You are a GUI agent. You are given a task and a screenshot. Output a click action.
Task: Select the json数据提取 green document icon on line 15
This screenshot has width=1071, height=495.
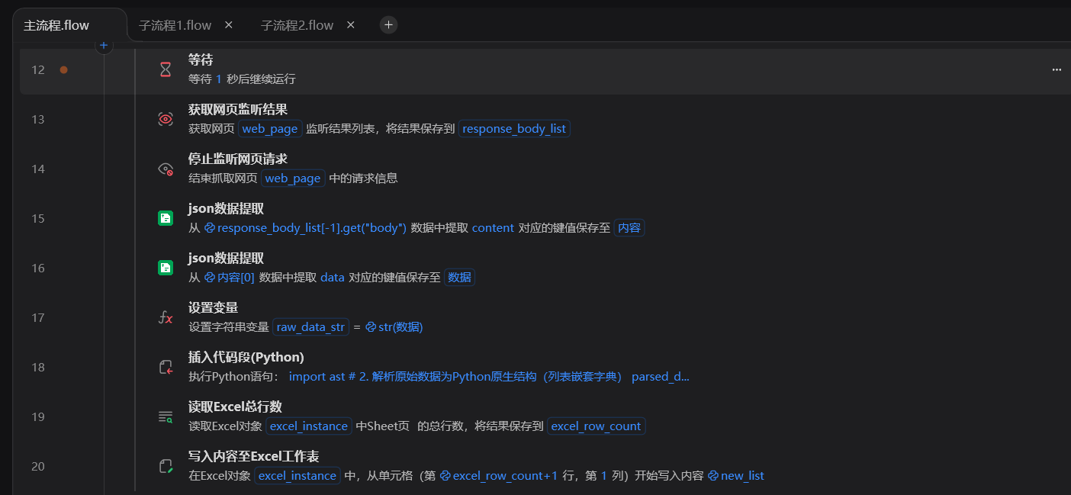[166, 217]
